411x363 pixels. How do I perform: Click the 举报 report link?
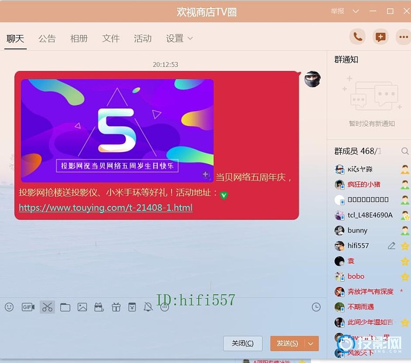tap(338, 11)
